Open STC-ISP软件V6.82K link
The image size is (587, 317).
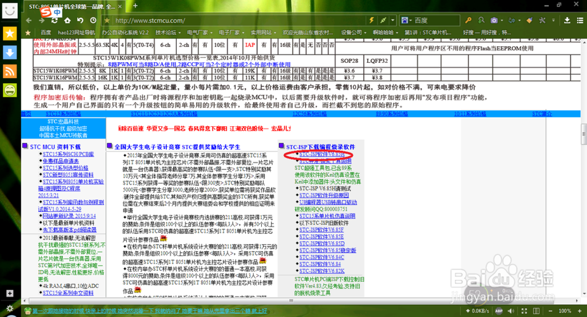321,271
